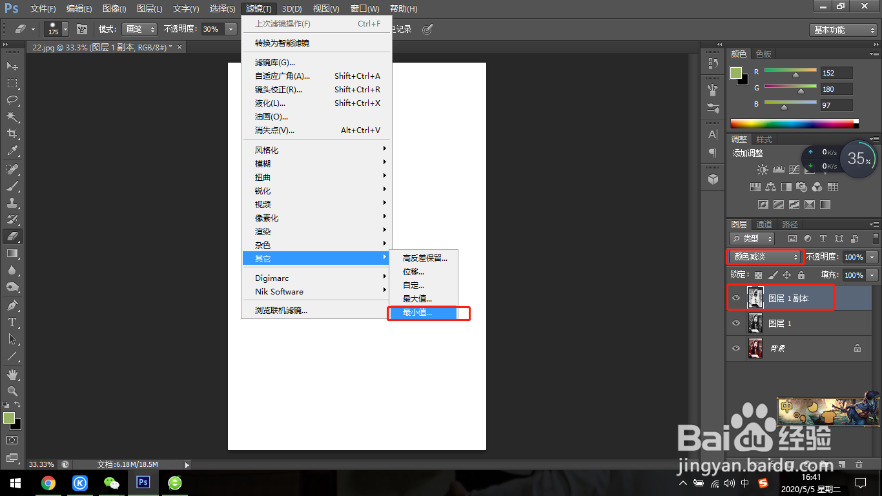Select the Eyedropper tool
This screenshot has width=882, height=496.
12,151
